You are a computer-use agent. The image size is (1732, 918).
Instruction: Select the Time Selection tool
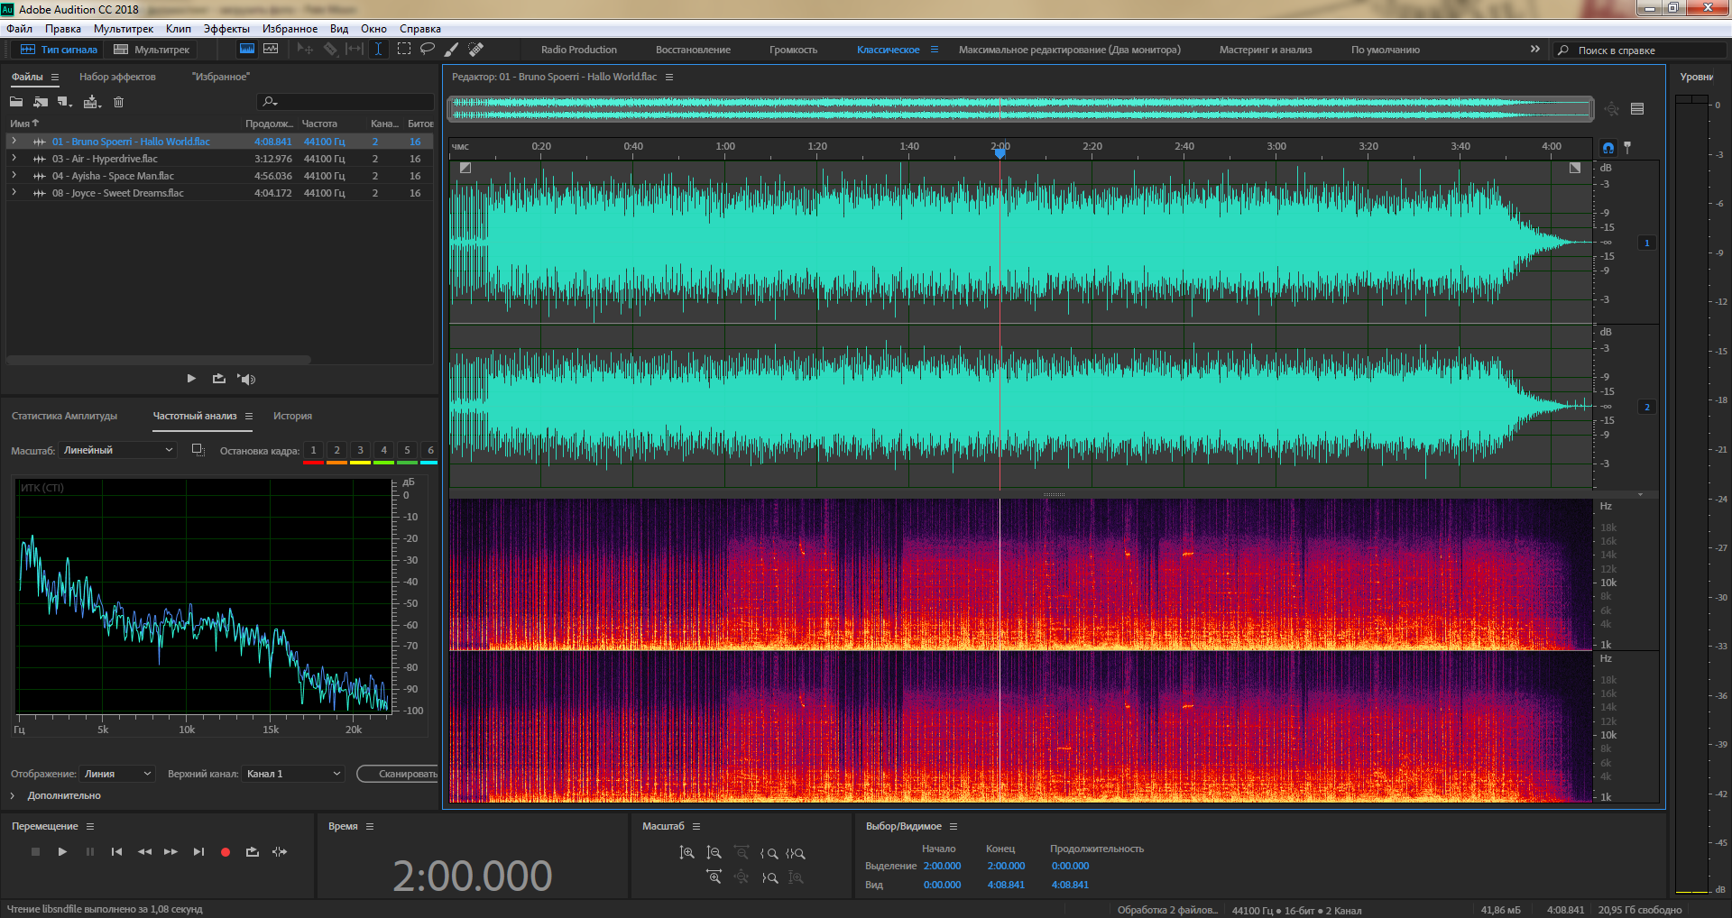pyautogui.click(x=379, y=50)
